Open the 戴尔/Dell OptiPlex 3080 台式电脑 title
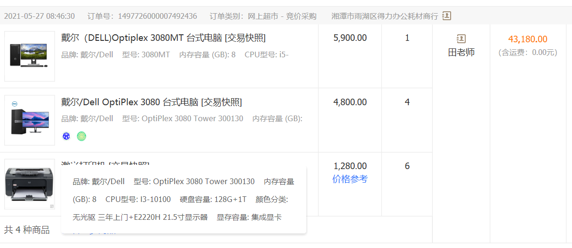This screenshot has height=248, width=572. tap(151, 102)
